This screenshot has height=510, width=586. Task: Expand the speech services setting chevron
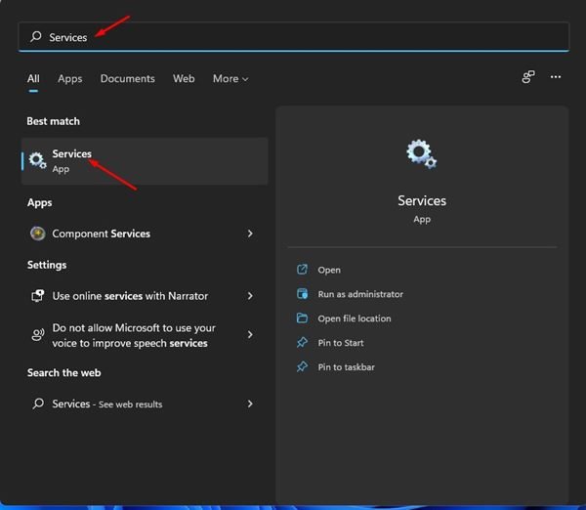pos(250,335)
